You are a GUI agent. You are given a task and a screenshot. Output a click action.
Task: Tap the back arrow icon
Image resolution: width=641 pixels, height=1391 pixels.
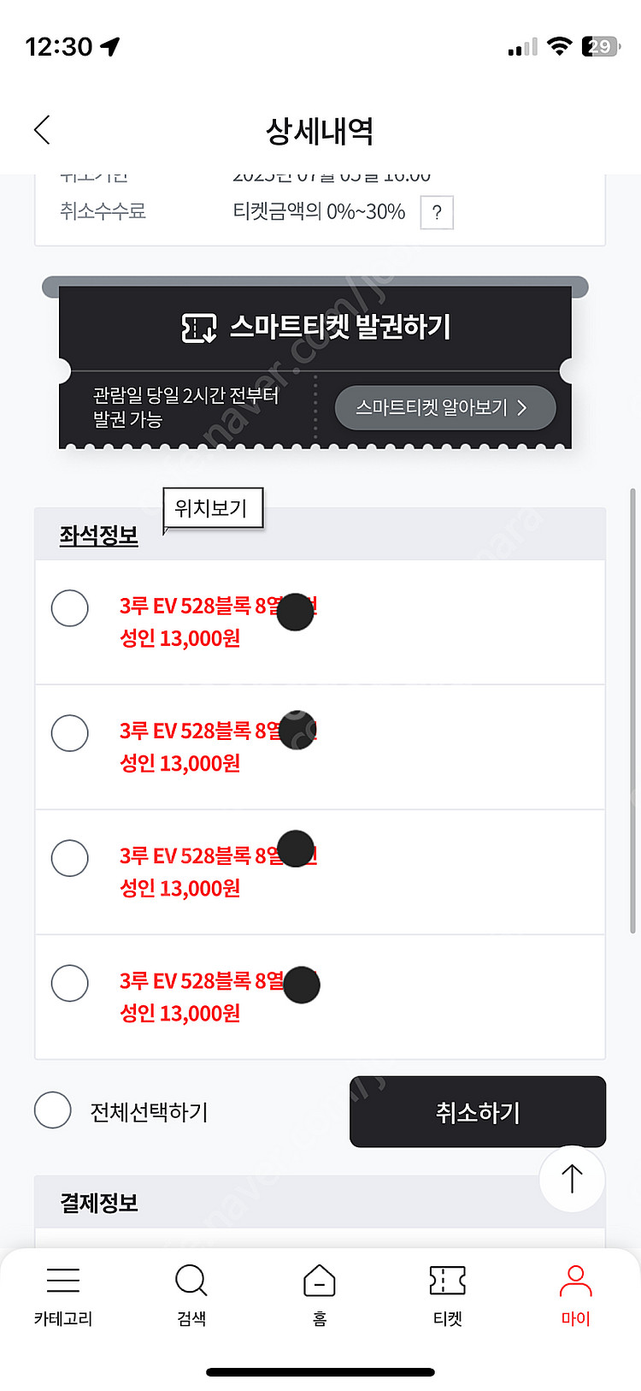(x=43, y=130)
